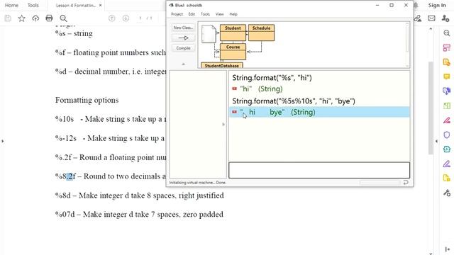Click the Compile button in BlueJ
This screenshot has height=255, width=454.
183,48
